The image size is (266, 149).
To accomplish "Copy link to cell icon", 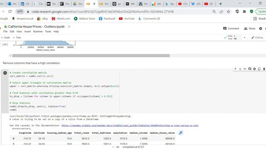I will 245,69.
